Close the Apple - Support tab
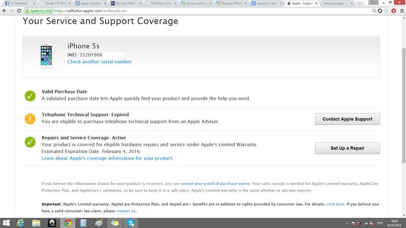Screen dimensions: 406x228 point(316,4)
